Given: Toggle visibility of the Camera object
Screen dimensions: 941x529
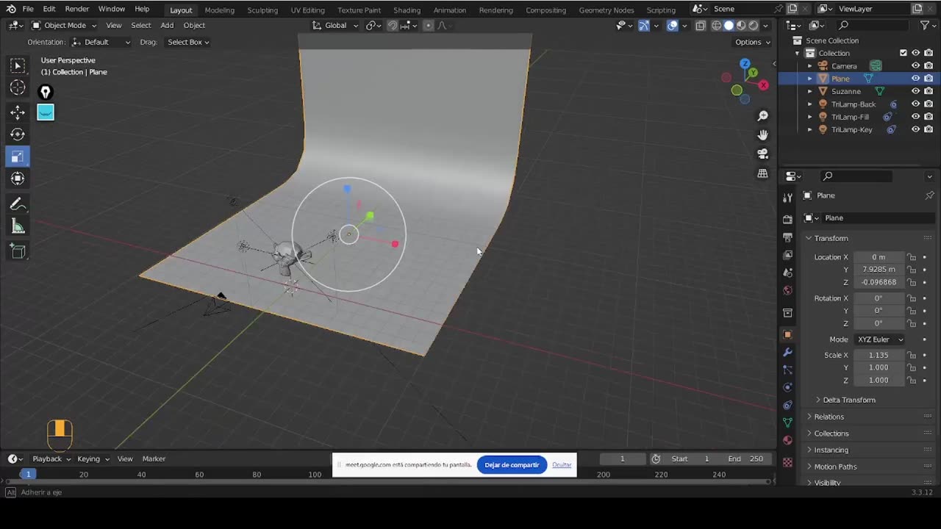Looking at the screenshot, I should pos(915,65).
